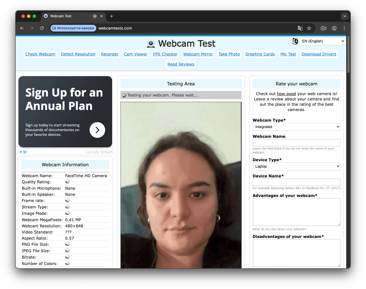Open the FPS Checker link
This screenshot has width=366, height=289.
point(165,54)
